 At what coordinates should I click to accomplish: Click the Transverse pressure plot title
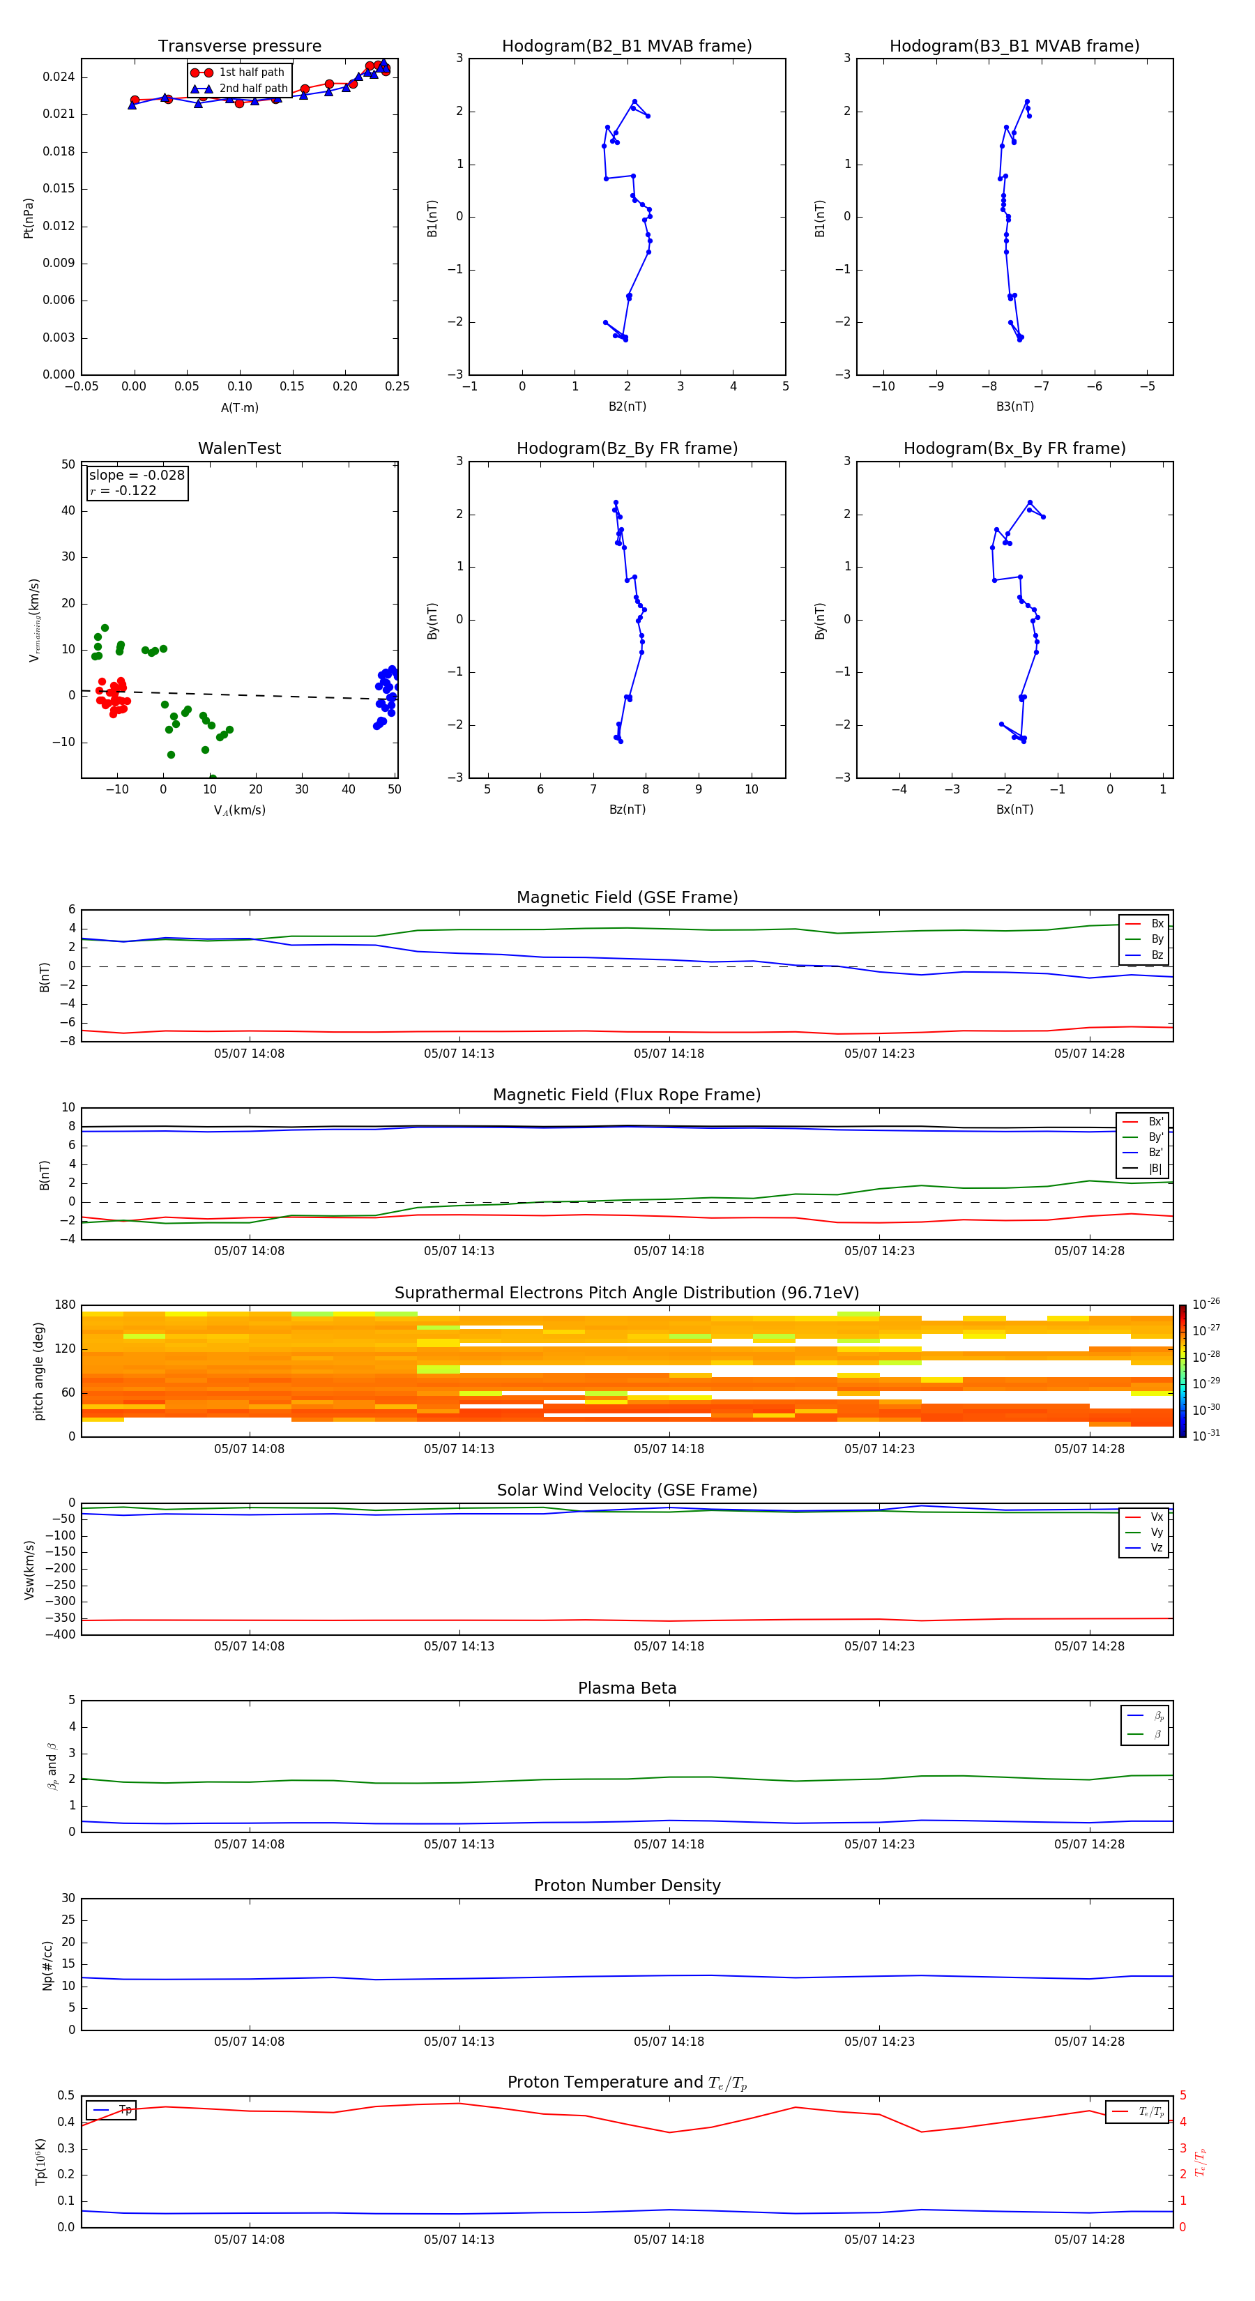[239, 47]
